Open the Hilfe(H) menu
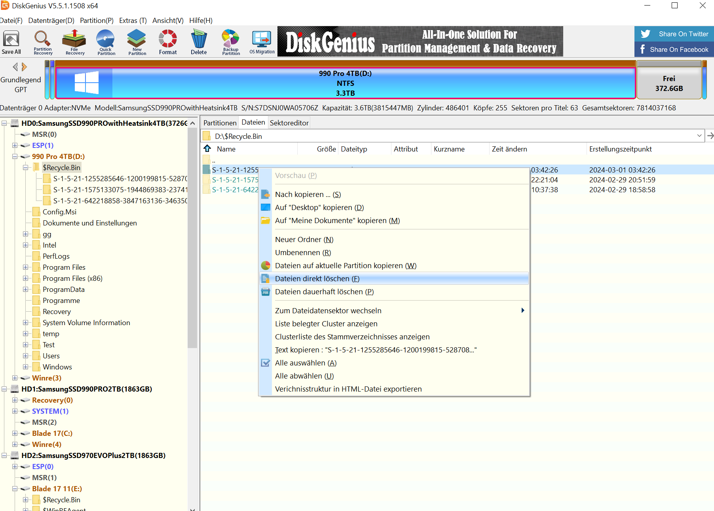714x511 pixels. (201, 21)
